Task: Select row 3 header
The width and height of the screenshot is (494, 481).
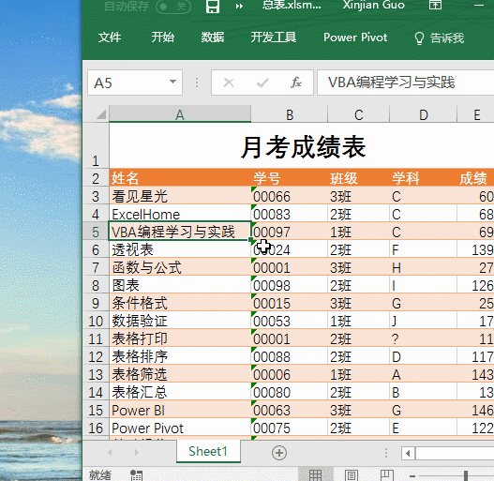Action: click(x=96, y=196)
